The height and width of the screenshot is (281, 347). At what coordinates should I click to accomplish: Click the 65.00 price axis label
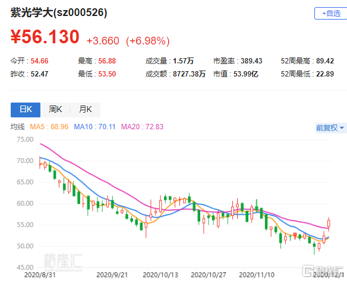pyautogui.click(x=25, y=182)
